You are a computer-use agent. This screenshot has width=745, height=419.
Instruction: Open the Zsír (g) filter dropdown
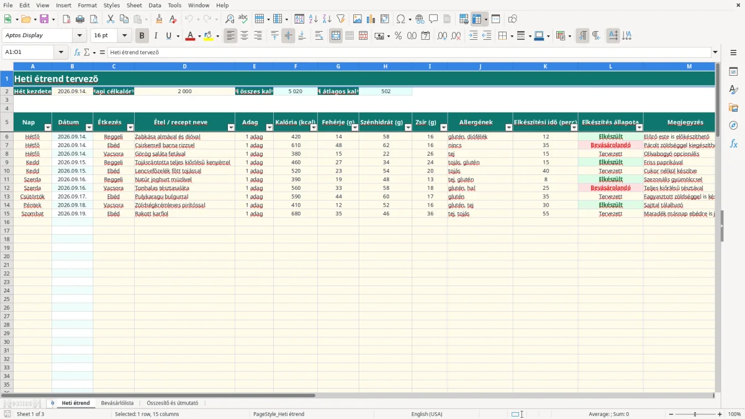coord(443,127)
